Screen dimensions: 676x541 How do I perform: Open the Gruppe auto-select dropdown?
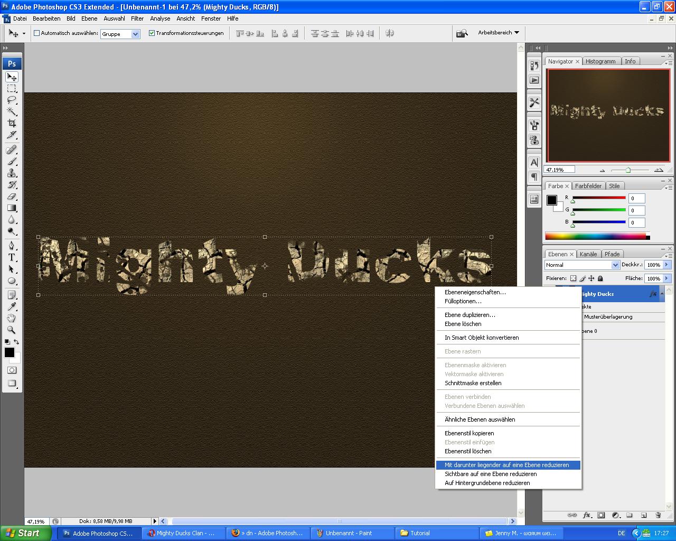[x=135, y=34]
